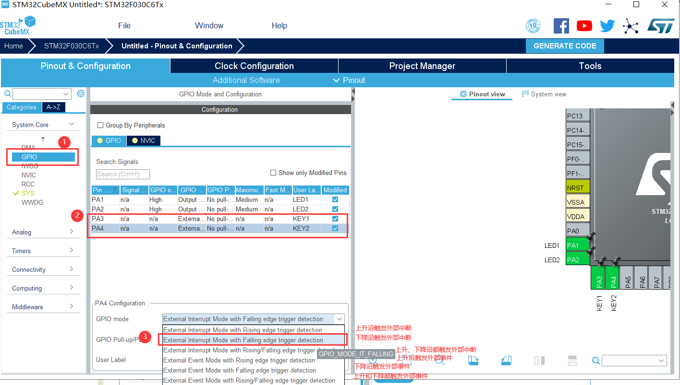Click the rotate pinout counterclockwise icon
680x385 pixels.
click(506, 360)
